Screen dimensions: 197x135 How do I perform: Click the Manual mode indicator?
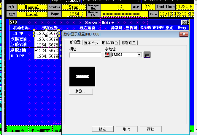(x=32, y=7)
